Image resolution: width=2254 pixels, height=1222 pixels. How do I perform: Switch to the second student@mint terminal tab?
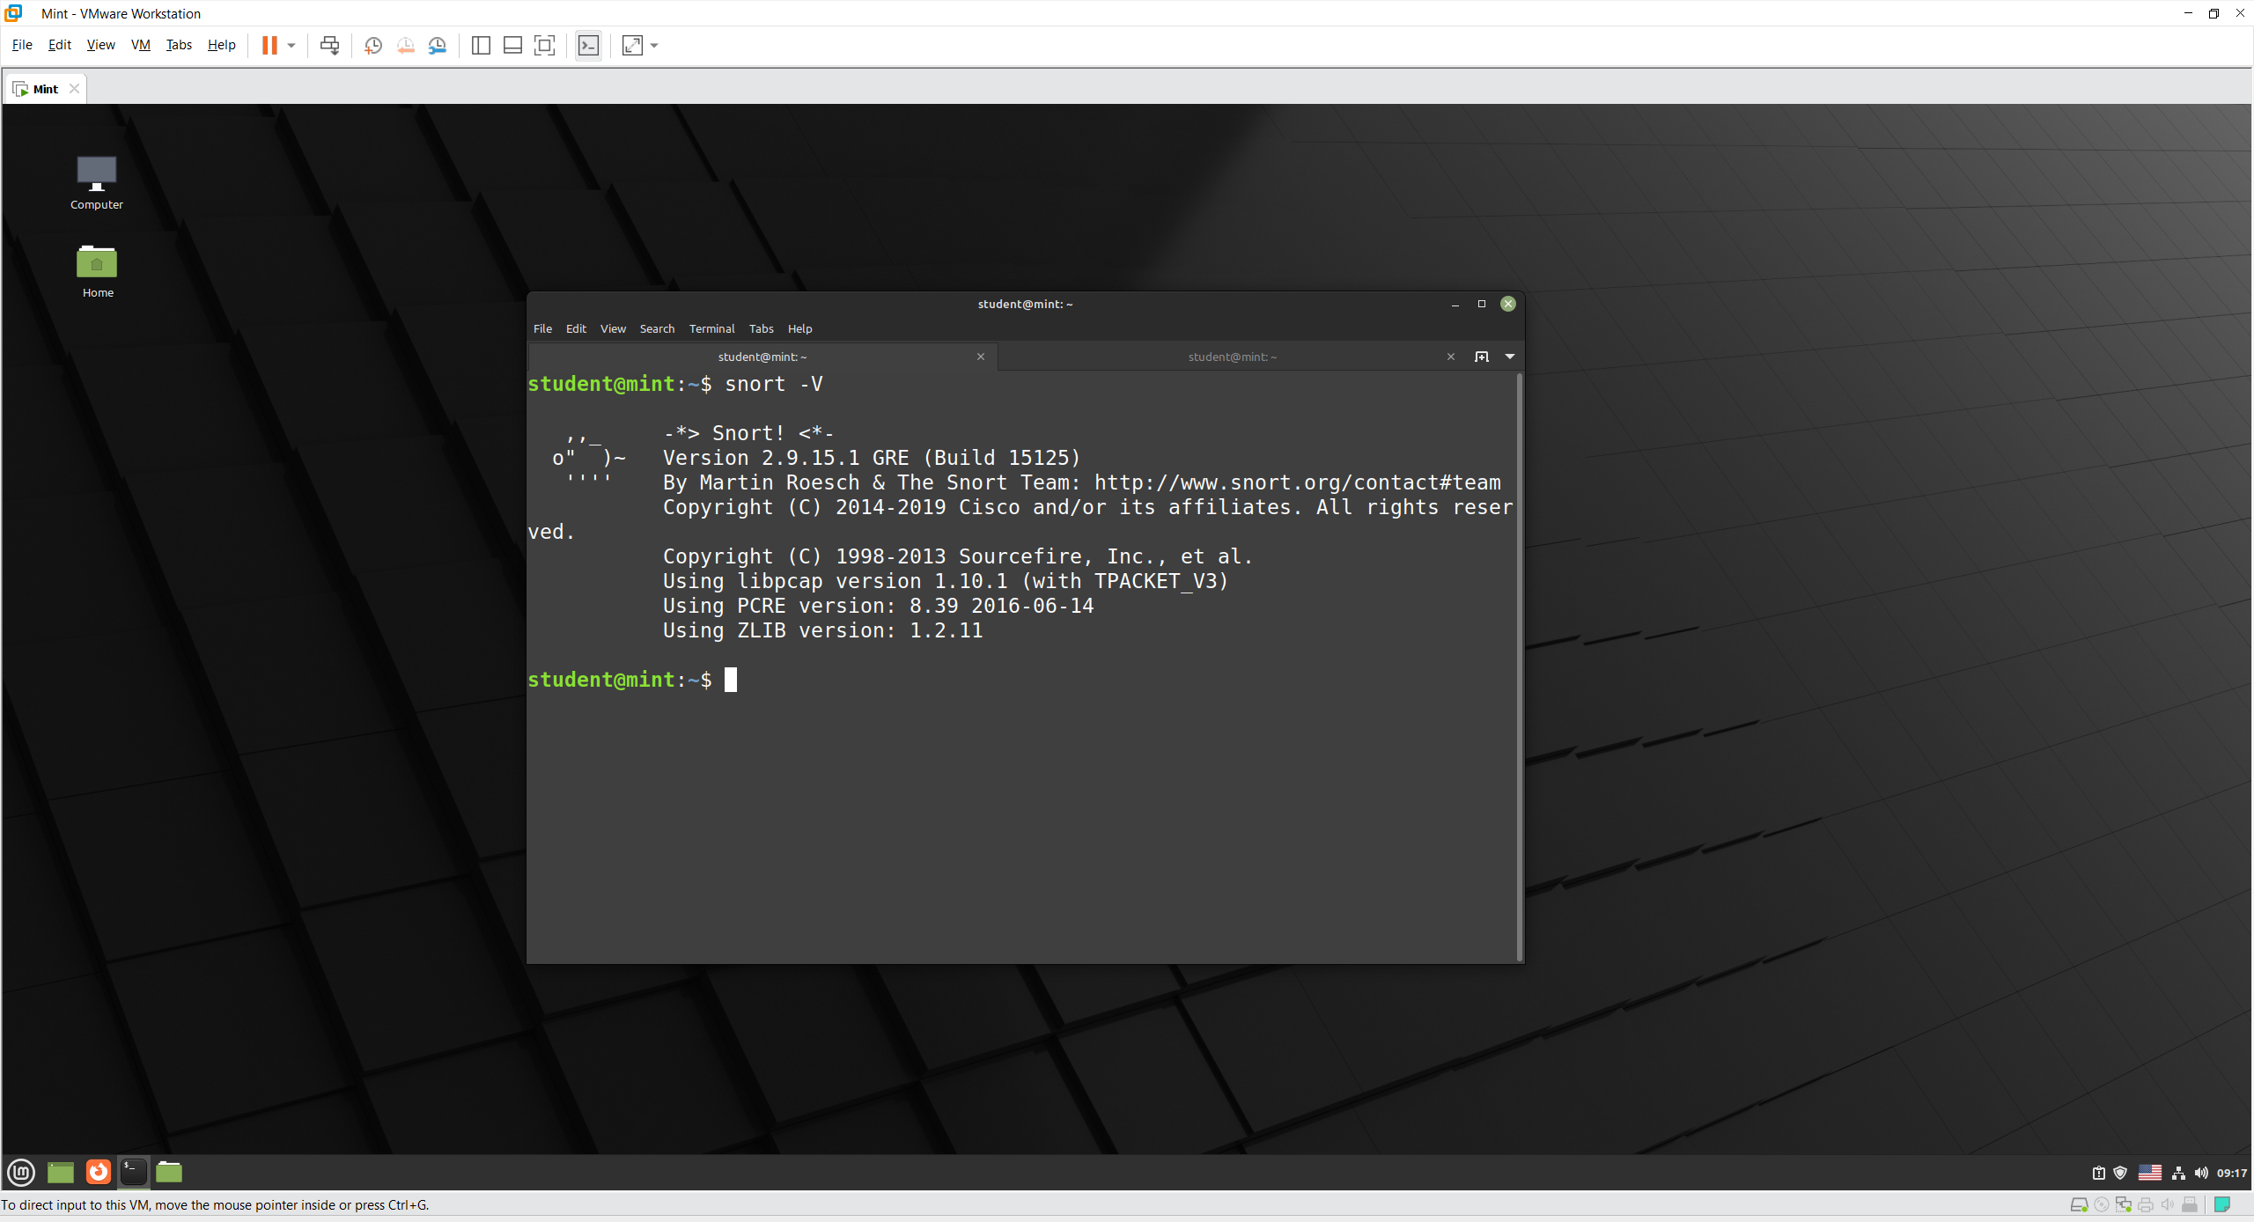point(1232,357)
